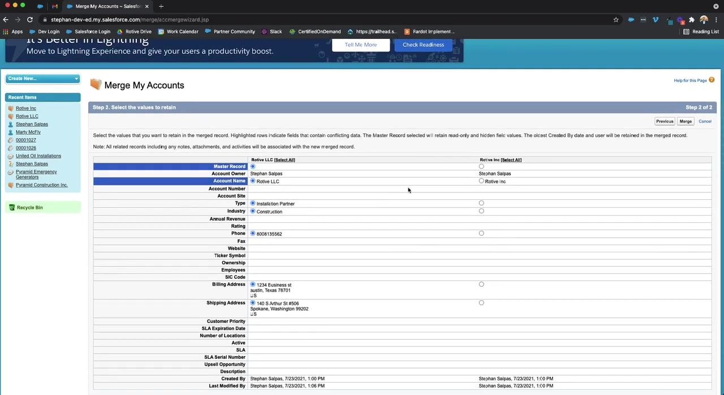
Task: Click the icon beside Pyramid Emergency Generators
Action: click(11, 172)
